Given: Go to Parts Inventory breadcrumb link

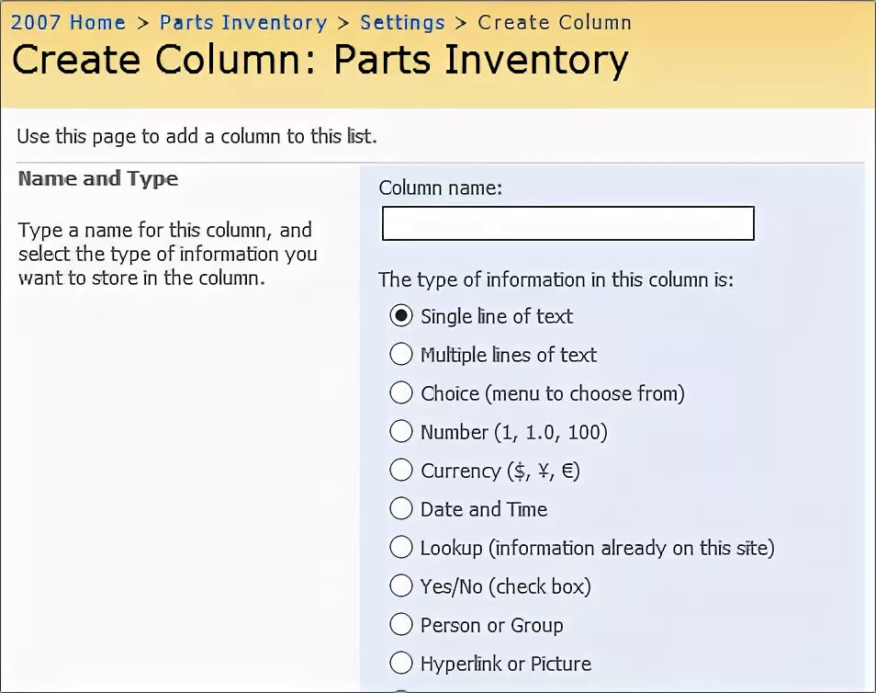Looking at the screenshot, I should coord(242,23).
